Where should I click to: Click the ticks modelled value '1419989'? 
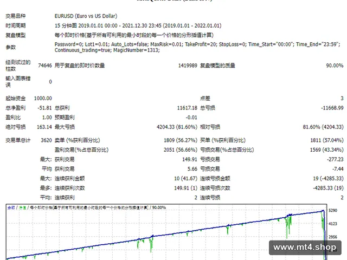[x=188, y=66]
